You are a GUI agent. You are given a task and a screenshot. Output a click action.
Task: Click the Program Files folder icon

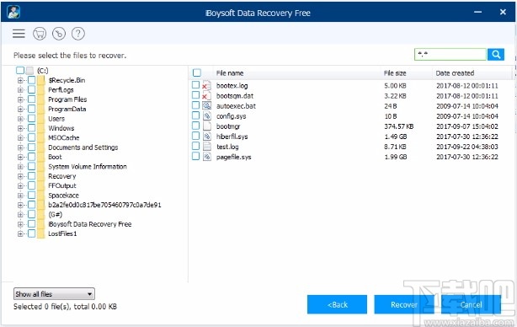(x=41, y=99)
